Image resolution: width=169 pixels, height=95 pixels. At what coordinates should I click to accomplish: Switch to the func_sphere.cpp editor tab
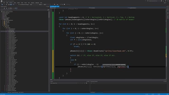pos(53,7)
